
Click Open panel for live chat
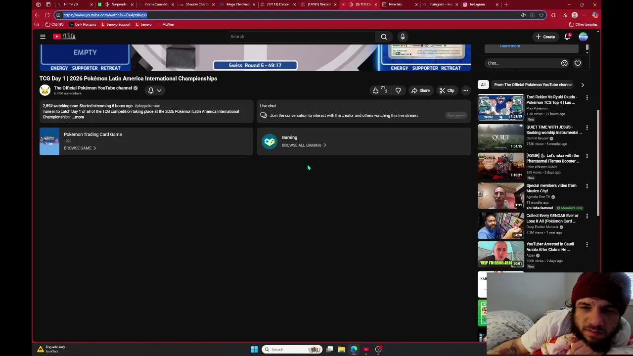click(456, 115)
